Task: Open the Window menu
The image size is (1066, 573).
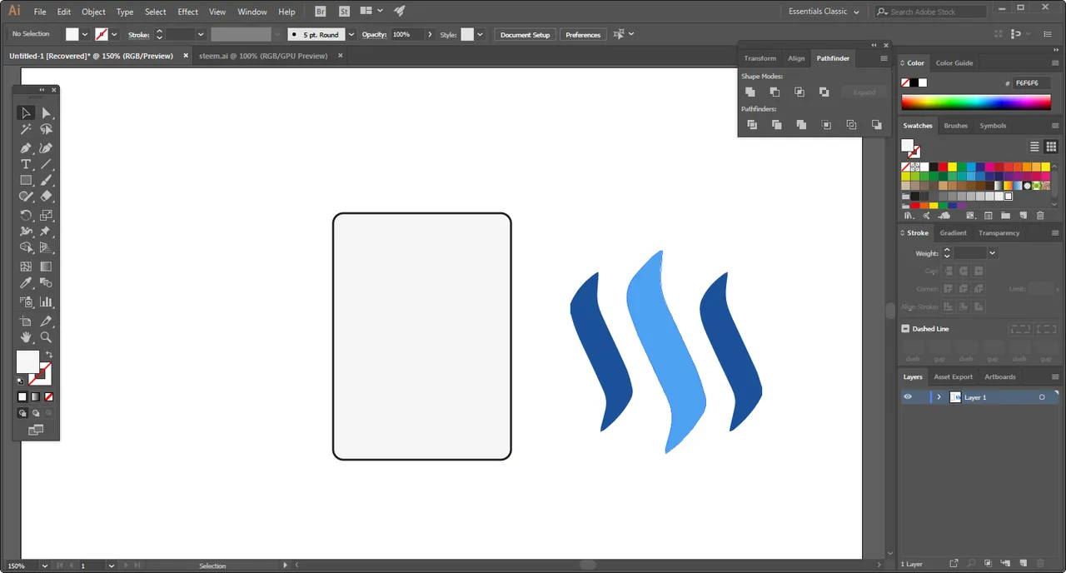Action: (252, 12)
